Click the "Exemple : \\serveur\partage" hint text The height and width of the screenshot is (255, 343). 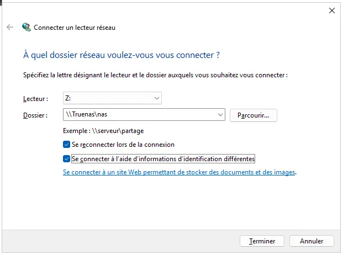(103, 131)
